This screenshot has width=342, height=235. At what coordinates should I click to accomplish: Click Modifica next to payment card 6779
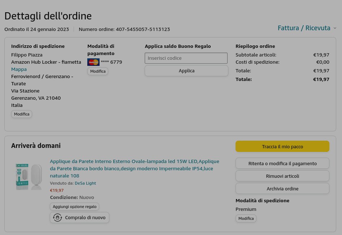98,71
